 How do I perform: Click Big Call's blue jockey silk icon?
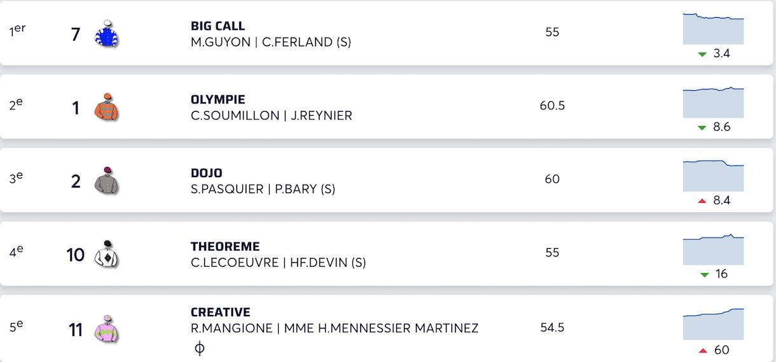click(x=107, y=34)
